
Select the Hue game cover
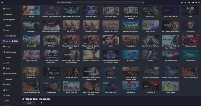click(190, 10)
